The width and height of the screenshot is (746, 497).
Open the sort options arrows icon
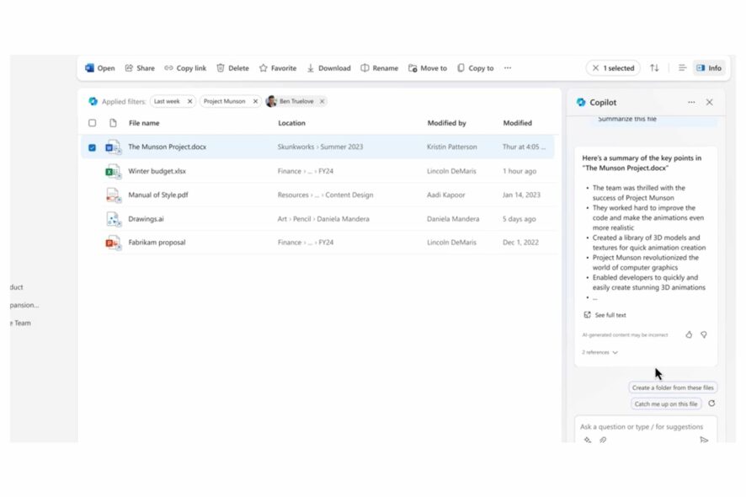[655, 68]
